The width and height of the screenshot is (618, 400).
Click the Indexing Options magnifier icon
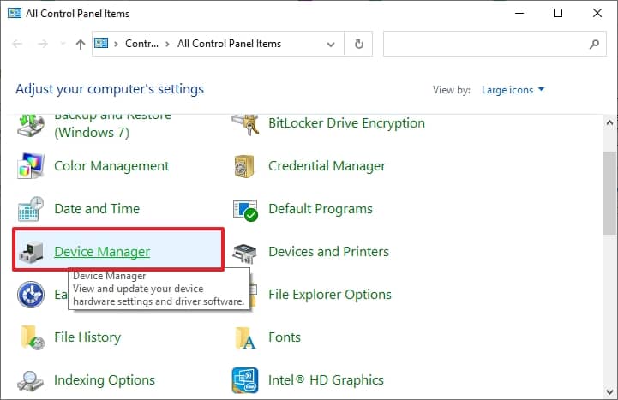(x=31, y=380)
